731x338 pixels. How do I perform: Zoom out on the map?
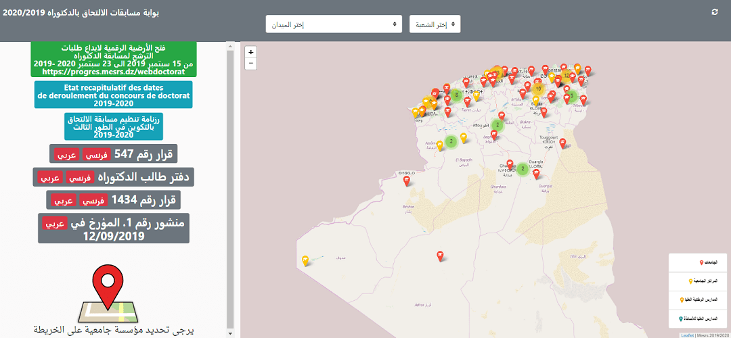coord(250,64)
